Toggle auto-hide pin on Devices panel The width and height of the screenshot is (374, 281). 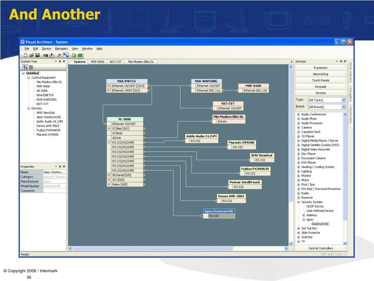click(x=341, y=61)
